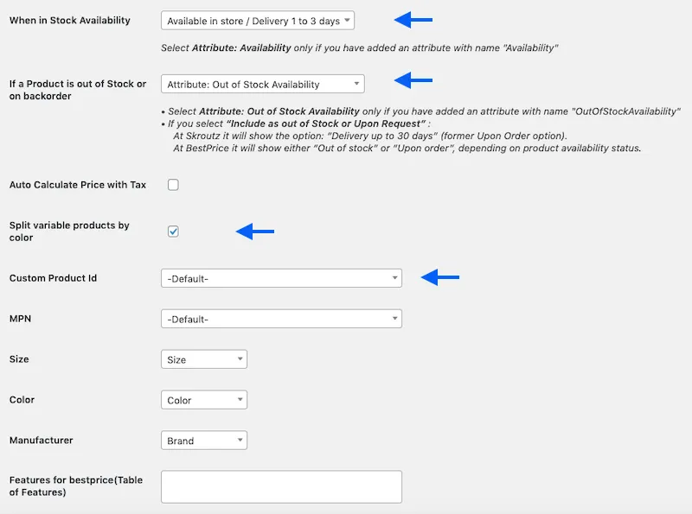Uncheck Split variable products by color
This screenshot has width=692, height=514.
click(x=173, y=232)
